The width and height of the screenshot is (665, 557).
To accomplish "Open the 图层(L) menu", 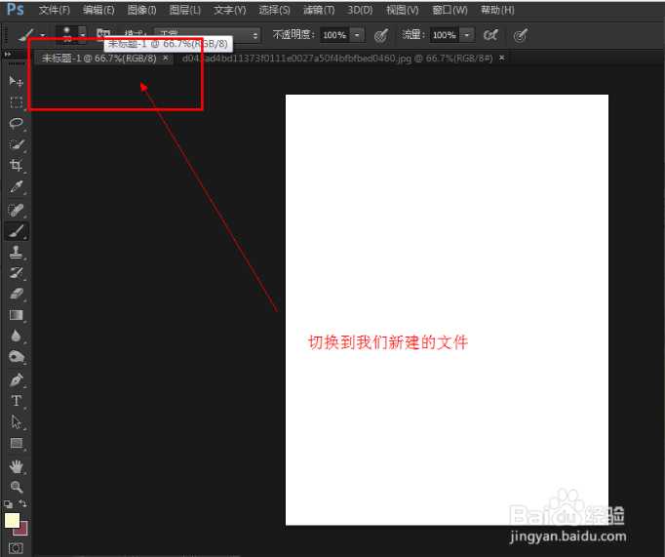I will 185,10.
